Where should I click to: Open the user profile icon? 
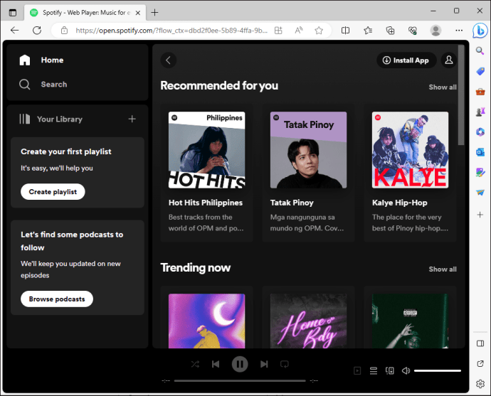(449, 60)
